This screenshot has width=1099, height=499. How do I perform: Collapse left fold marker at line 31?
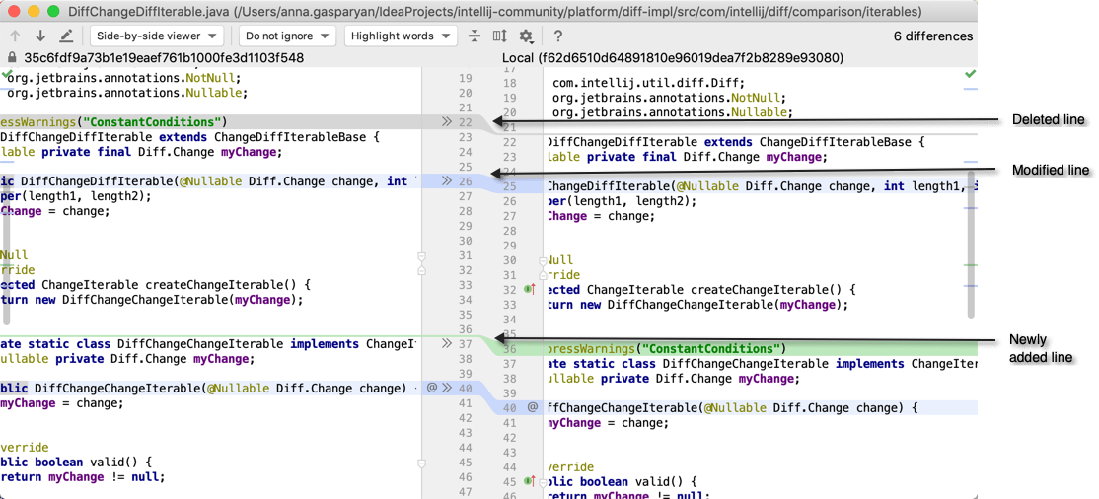421,256
